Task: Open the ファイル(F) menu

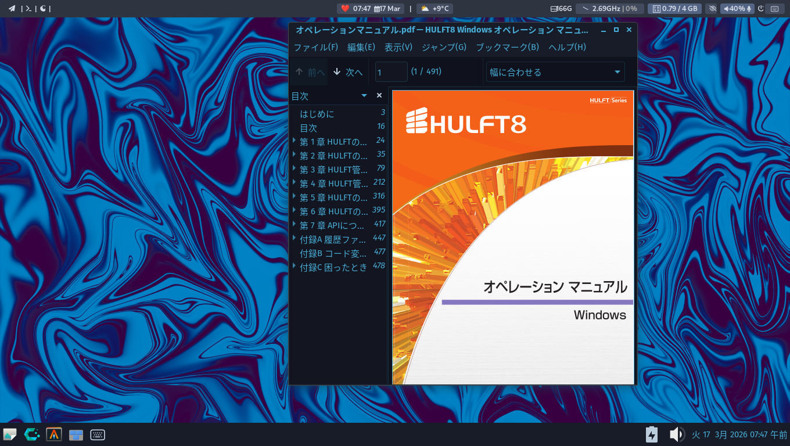Action: tap(315, 47)
